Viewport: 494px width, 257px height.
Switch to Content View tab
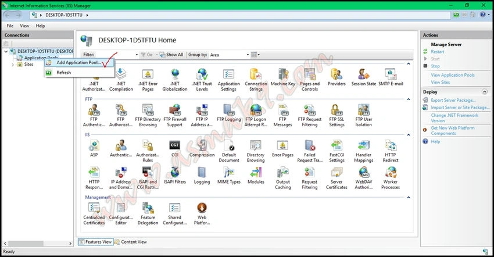pyautogui.click(x=131, y=242)
